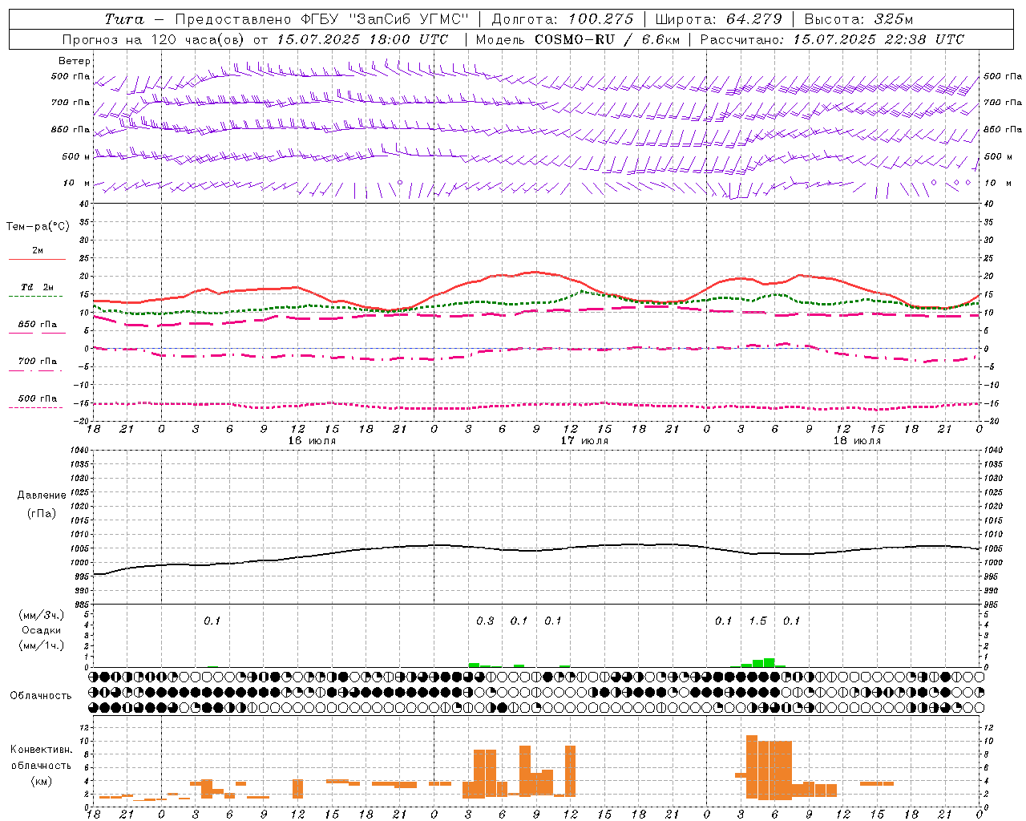The height and width of the screenshot is (821, 1026).
Task: Click the "(гПа)" unit label below Давление
Action: tap(42, 513)
